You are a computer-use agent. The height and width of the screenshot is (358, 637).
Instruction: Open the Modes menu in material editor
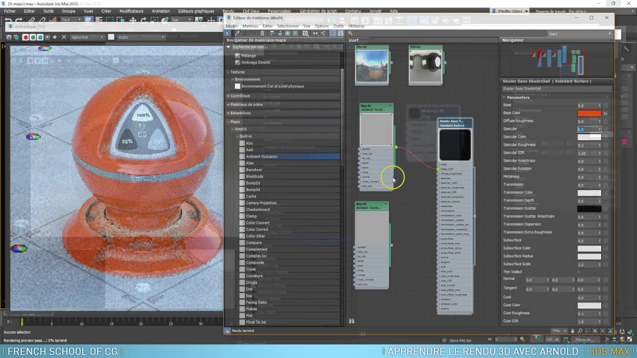(x=232, y=26)
